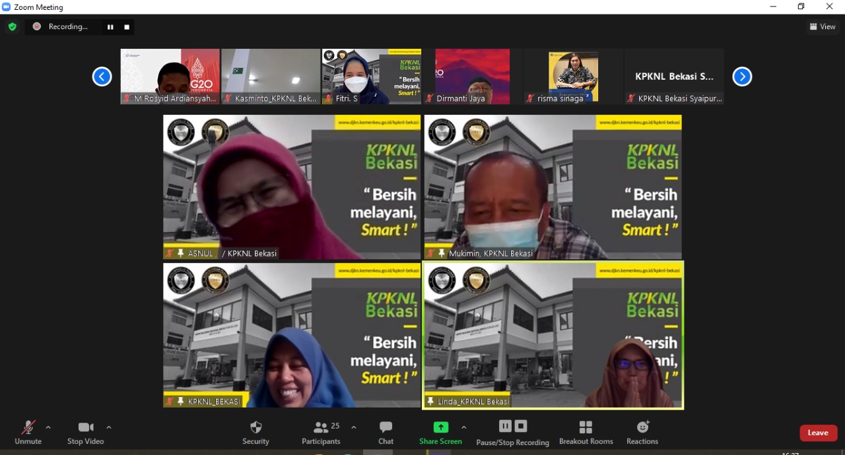Stop Video camera

(x=85, y=432)
